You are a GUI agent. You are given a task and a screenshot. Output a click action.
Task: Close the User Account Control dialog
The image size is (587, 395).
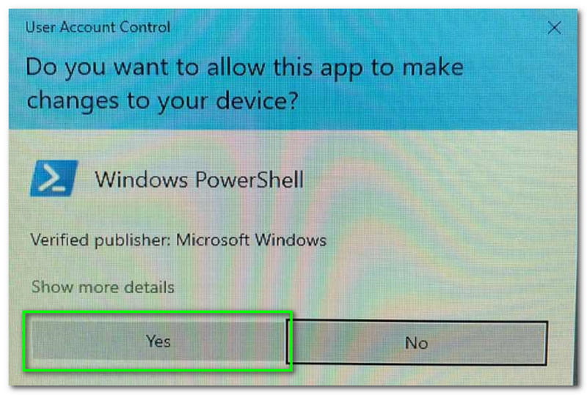click(x=554, y=28)
